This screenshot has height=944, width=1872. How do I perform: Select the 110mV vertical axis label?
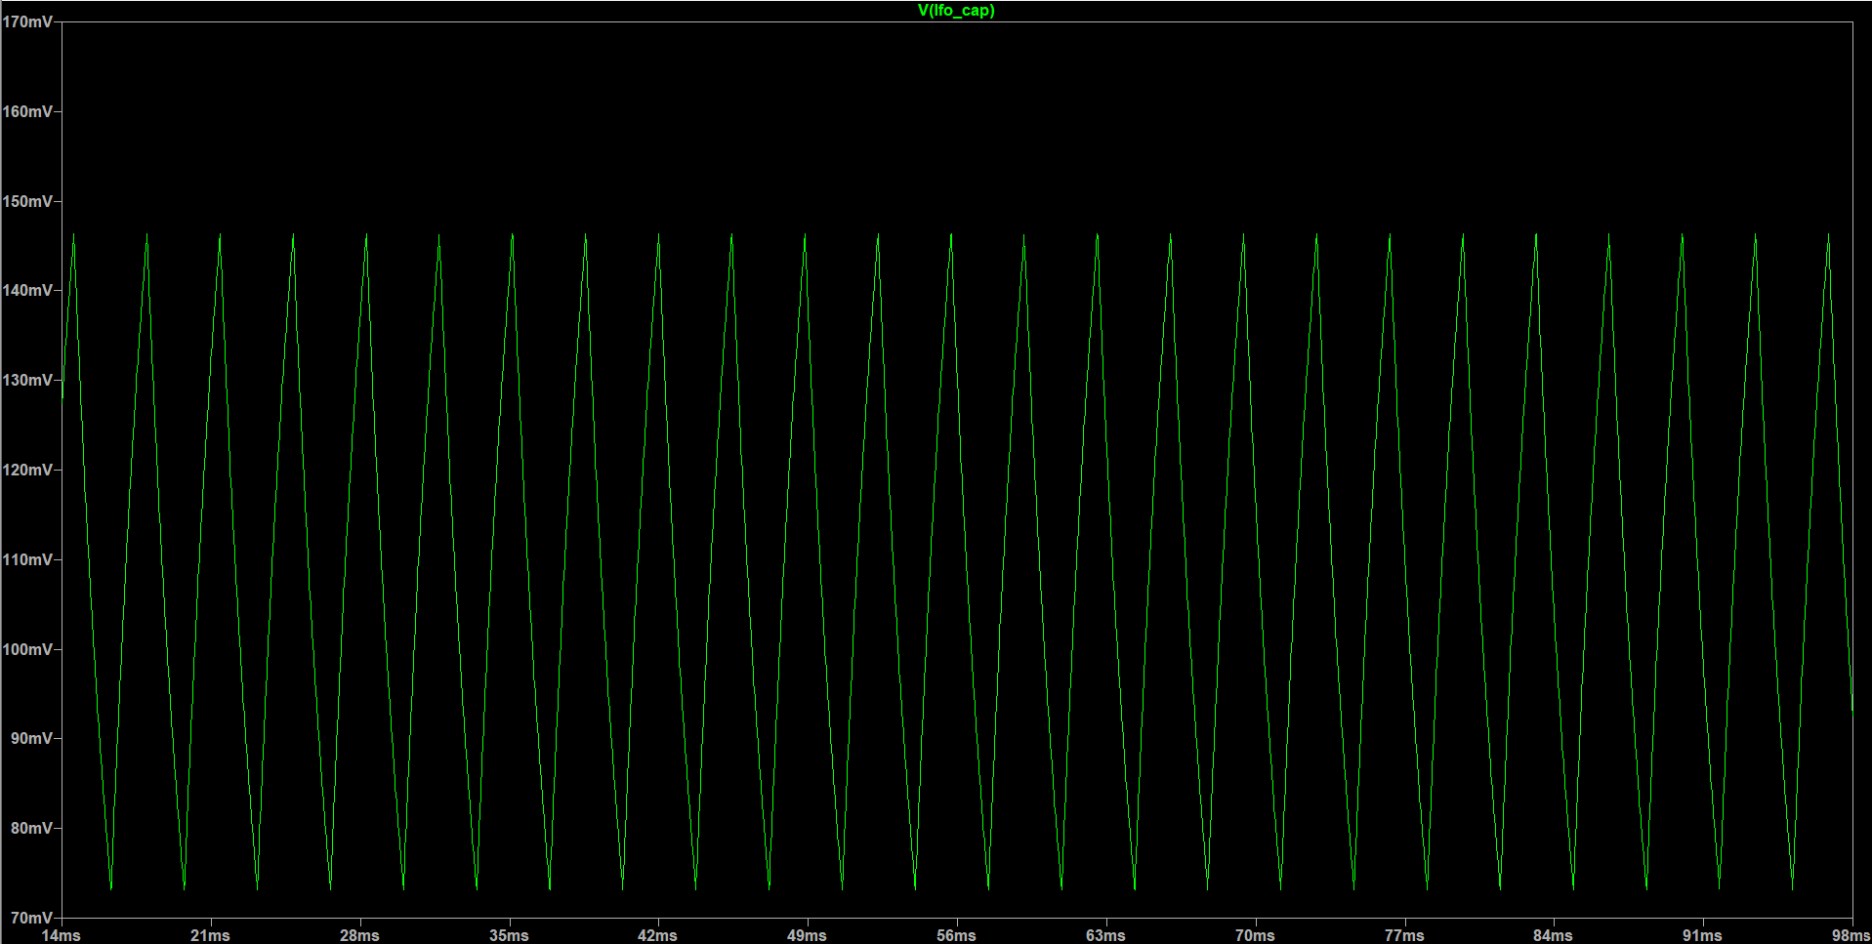click(27, 559)
